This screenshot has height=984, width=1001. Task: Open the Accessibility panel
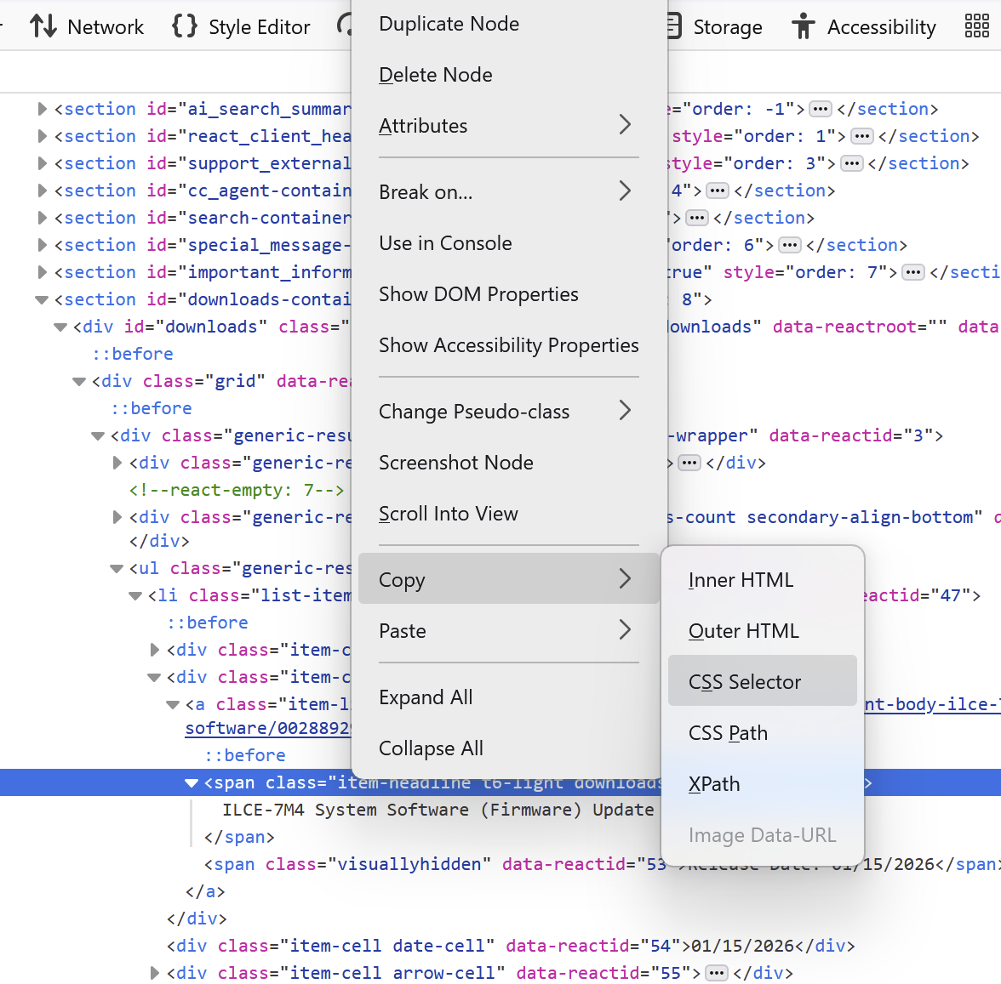click(864, 27)
